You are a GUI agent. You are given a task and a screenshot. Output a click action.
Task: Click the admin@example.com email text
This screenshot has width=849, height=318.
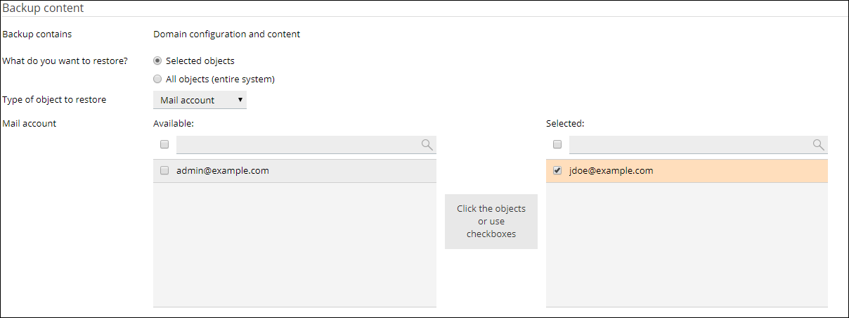pos(222,170)
